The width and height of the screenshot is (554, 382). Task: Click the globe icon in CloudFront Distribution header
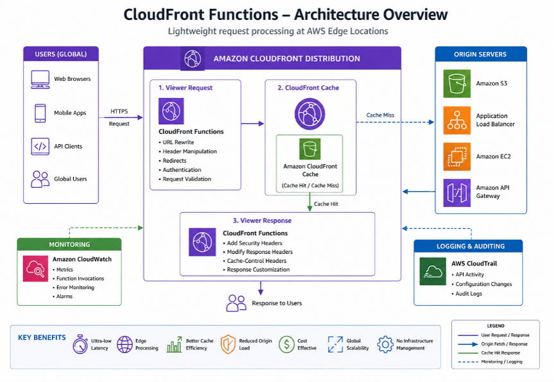click(192, 58)
